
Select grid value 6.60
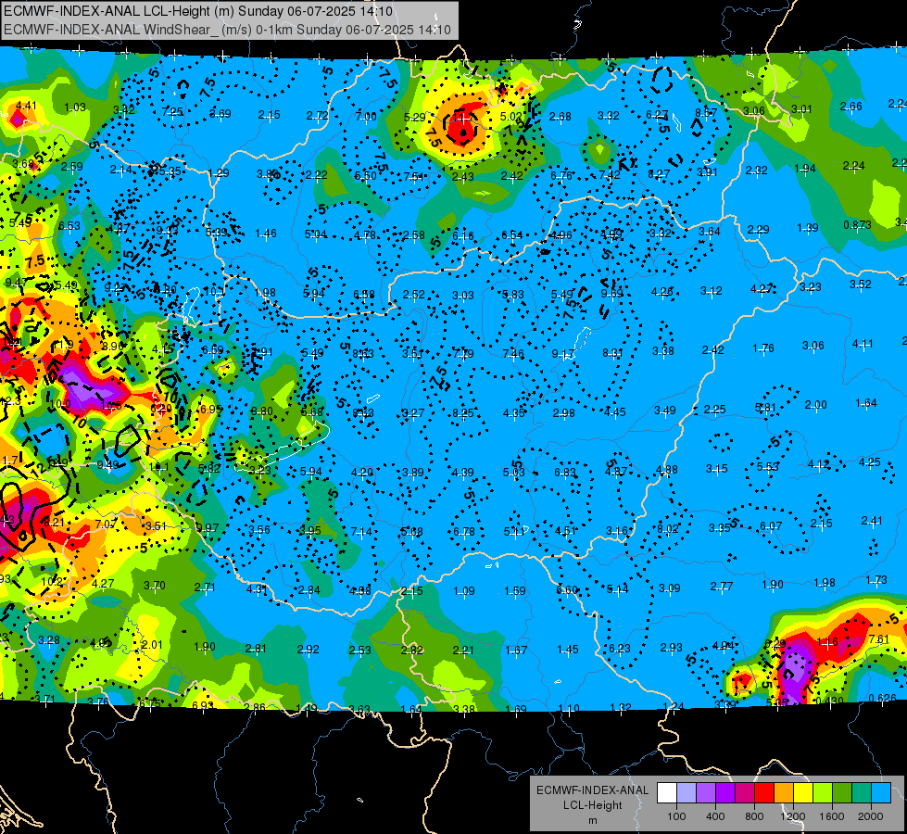coord(567,589)
